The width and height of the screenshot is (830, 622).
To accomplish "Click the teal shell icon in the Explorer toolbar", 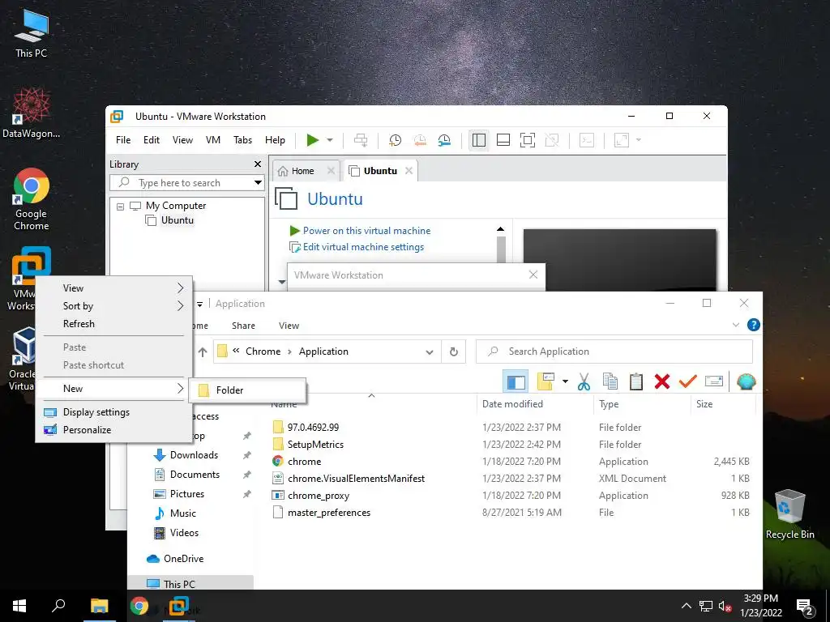I will point(746,381).
